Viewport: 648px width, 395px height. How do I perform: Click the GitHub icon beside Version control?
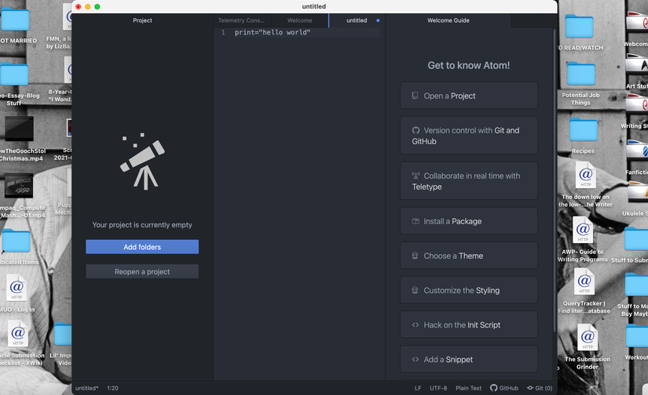click(416, 130)
